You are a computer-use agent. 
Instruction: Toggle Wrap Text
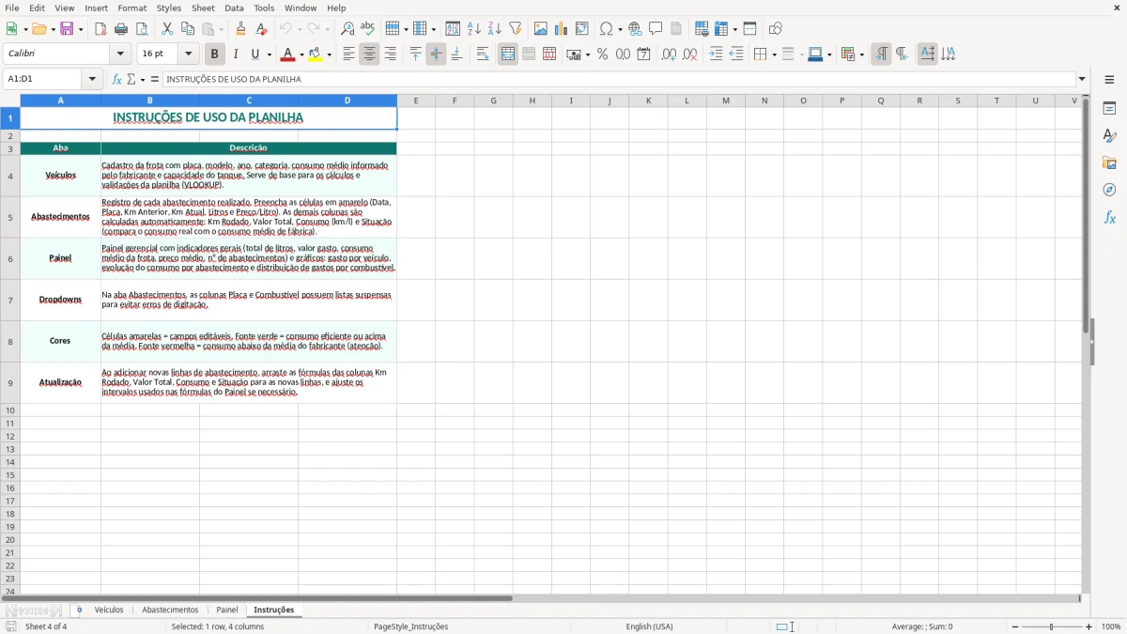[483, 54]
